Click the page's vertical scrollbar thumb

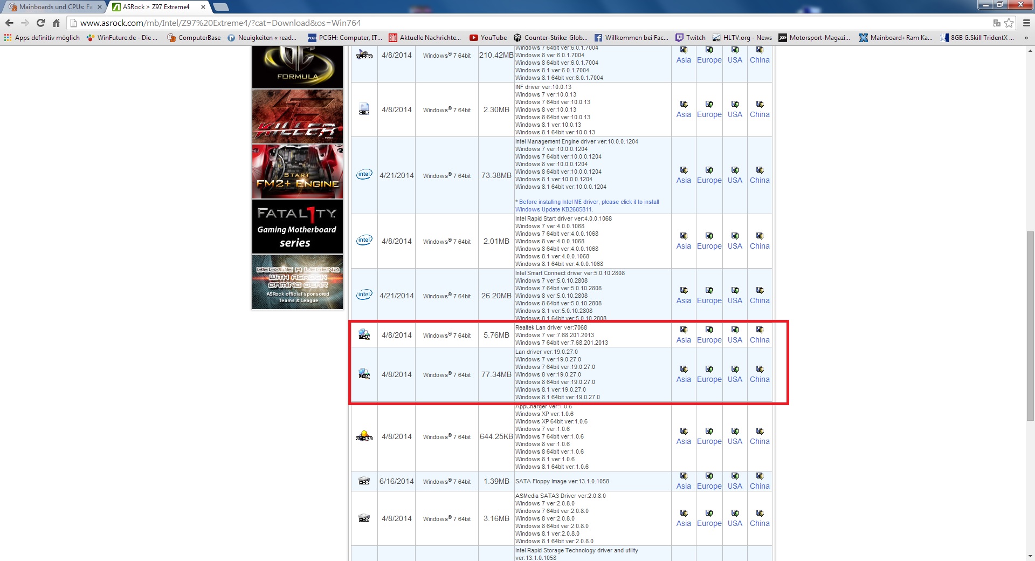tap(1030, 326)
